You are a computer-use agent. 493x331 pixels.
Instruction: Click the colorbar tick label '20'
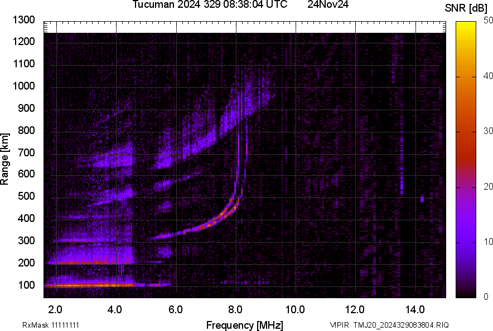point(488,187)
